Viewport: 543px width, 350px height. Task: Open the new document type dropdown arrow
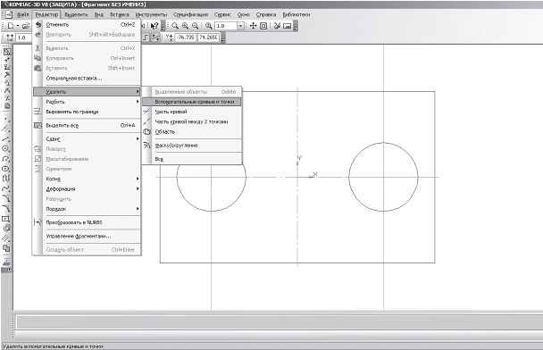(18, 26)
